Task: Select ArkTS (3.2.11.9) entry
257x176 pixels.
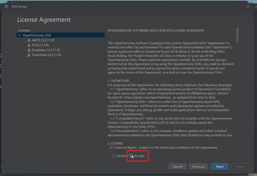Action: pos(43,40)
